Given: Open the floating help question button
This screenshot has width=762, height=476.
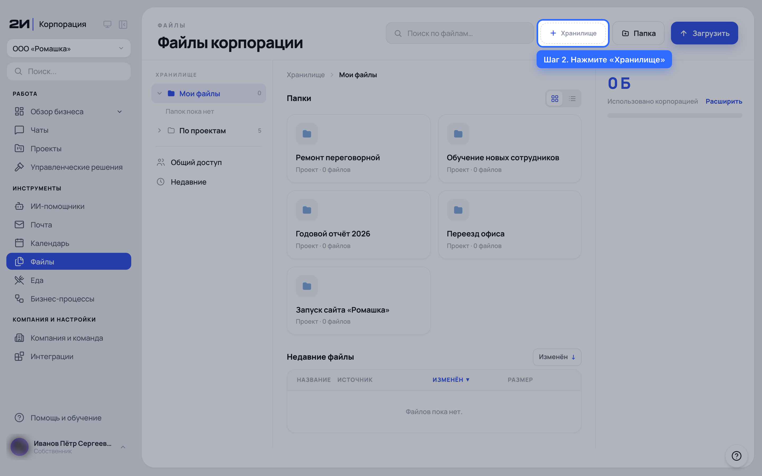Looking at the screenshot, I should tap(736, 456).
